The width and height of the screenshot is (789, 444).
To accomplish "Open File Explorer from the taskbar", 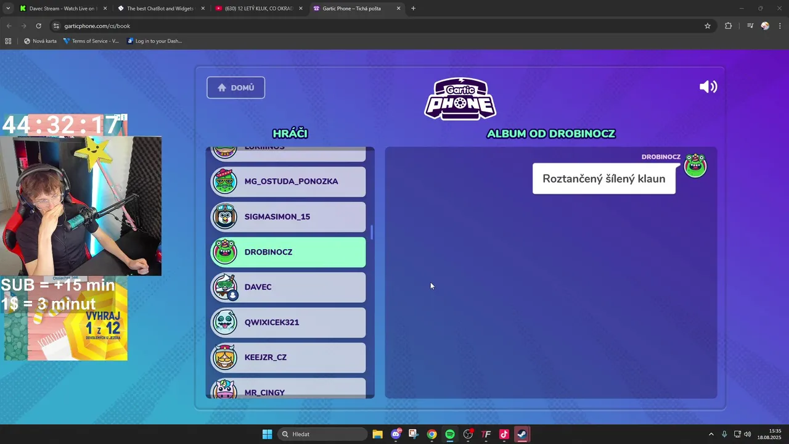I will coord(377,434).
